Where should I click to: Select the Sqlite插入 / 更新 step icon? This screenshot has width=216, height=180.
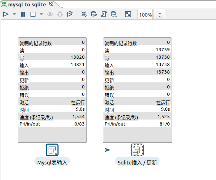click(x=137, y=150)
